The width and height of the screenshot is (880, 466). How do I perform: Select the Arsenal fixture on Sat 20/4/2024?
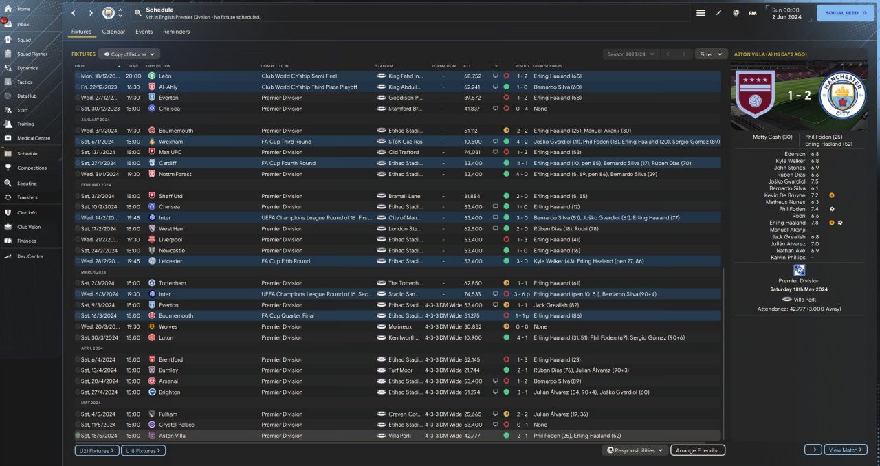click(x=397, y=381)
